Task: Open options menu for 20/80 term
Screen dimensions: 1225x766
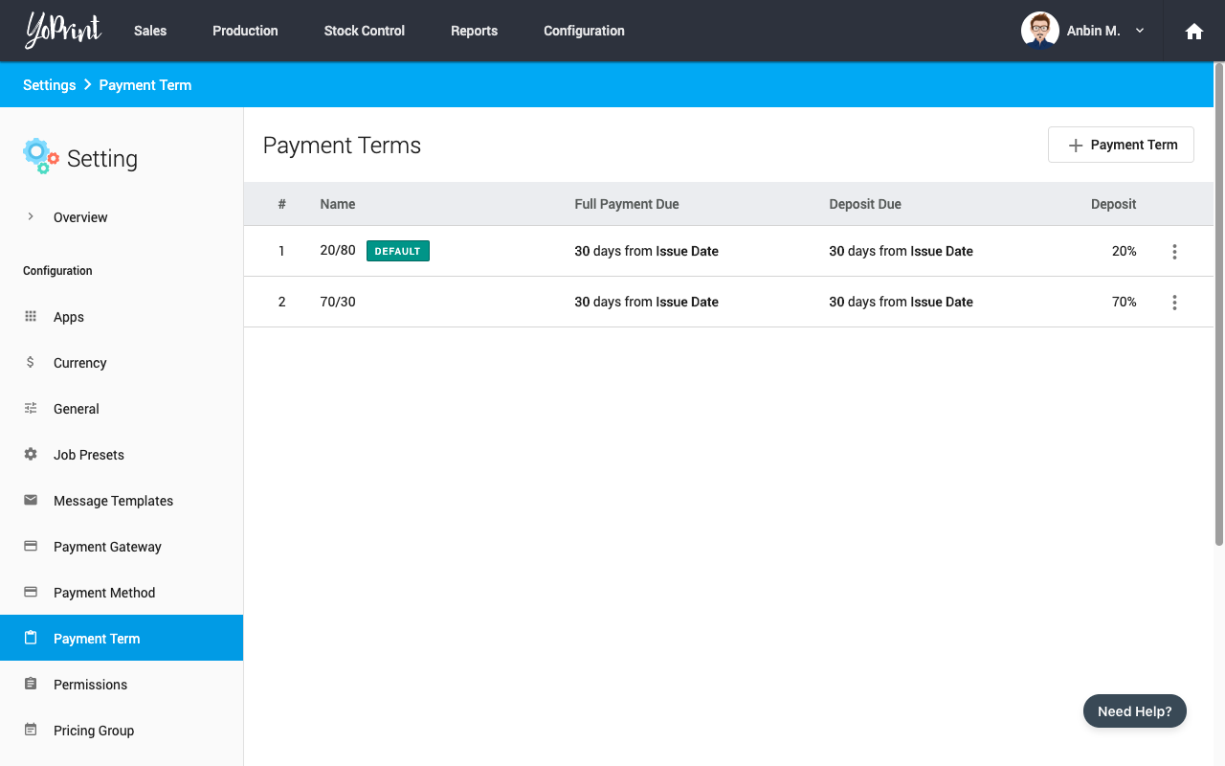Action: click(1174, 252)
